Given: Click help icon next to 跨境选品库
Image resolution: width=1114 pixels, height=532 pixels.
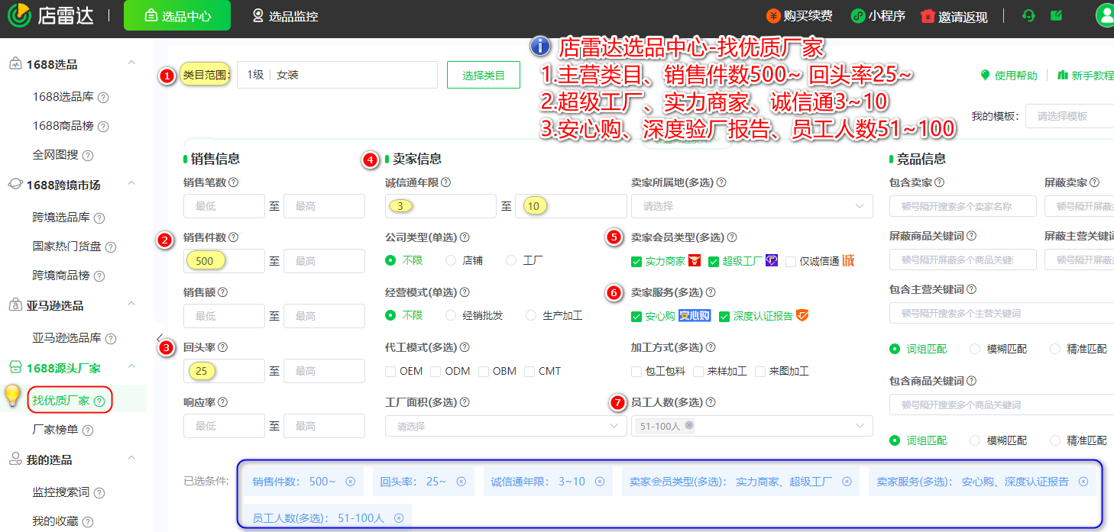Looking at the screenshot, I should pyautogui.click(x=99, y=218).
